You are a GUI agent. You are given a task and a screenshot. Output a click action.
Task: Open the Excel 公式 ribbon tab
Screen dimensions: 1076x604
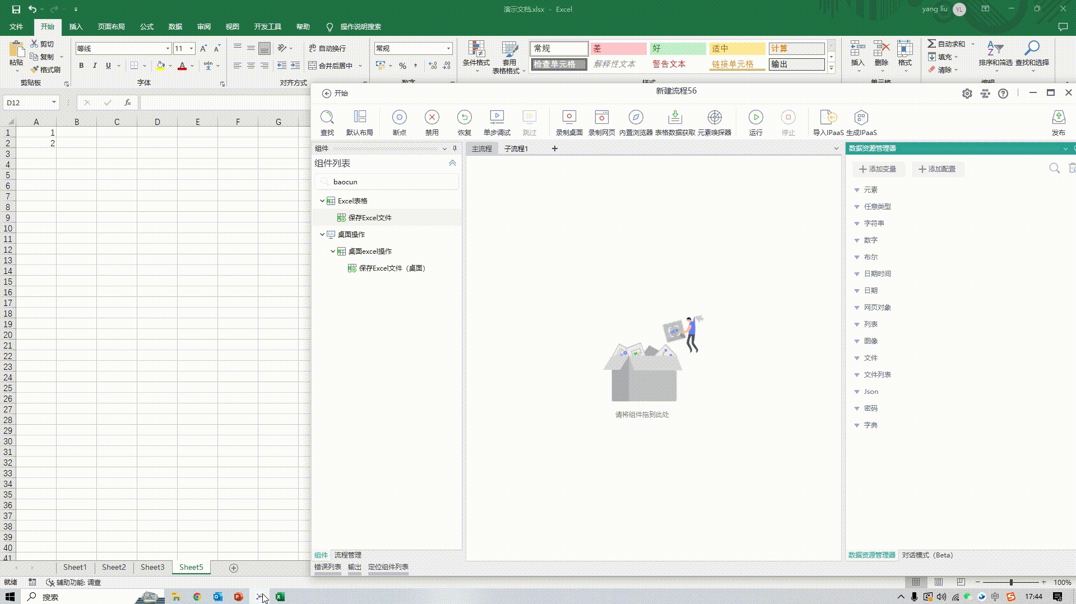click(x=147, y=27)
